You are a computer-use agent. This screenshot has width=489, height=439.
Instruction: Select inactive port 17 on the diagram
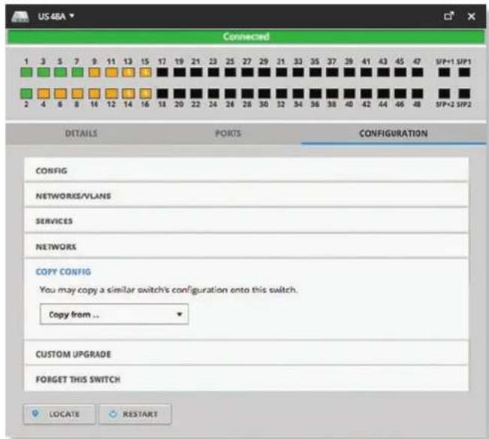click(x=162, y=72)
